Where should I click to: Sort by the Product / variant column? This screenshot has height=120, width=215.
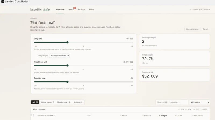[x=46, y=115]
